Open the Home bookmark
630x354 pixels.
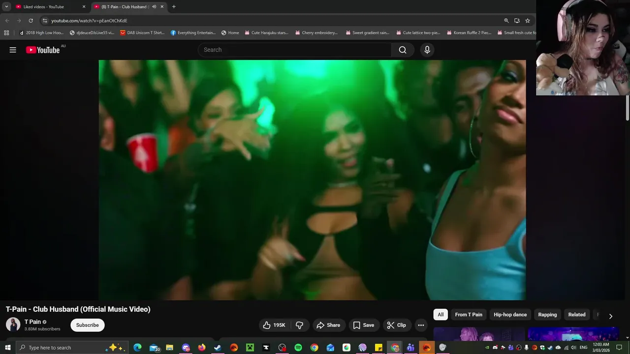230,33
